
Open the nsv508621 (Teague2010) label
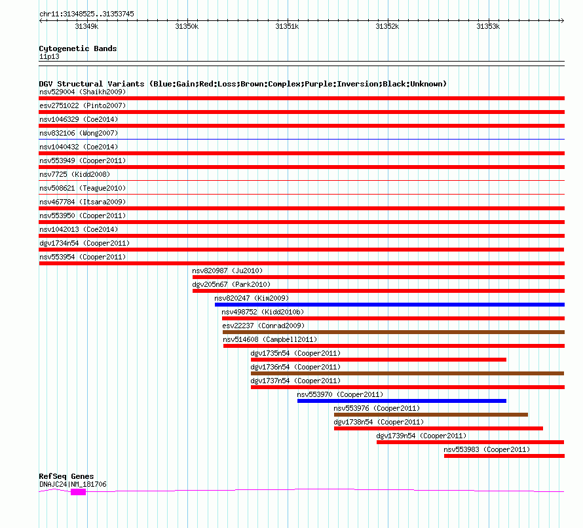[83, 188]
